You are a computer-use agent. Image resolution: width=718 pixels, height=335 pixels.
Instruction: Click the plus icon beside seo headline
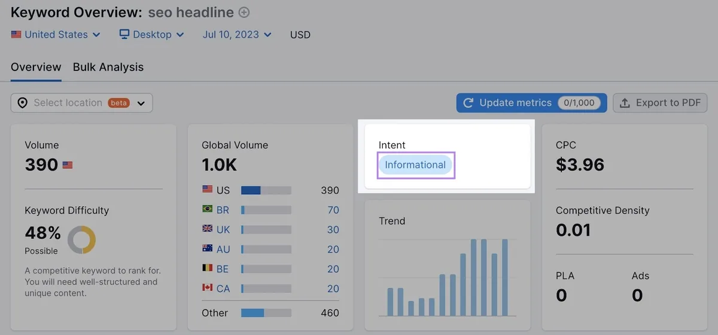tap(244, 12)
